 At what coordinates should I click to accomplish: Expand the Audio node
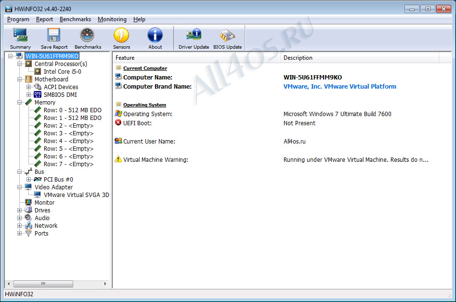[19, 218]
